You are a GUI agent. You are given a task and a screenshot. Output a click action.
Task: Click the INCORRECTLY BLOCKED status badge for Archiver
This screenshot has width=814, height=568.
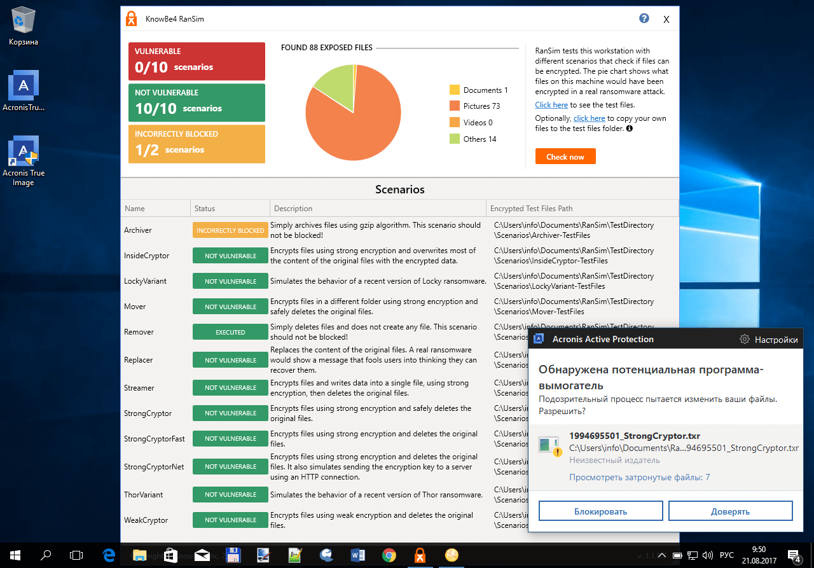pos(230,230)
